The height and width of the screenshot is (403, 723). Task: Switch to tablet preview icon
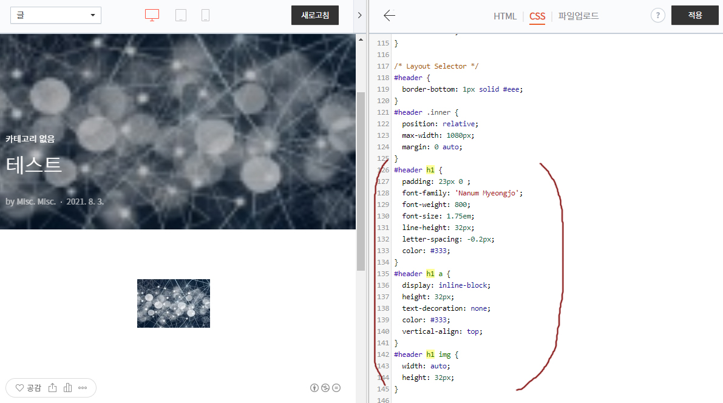click(x=181, y=15)
